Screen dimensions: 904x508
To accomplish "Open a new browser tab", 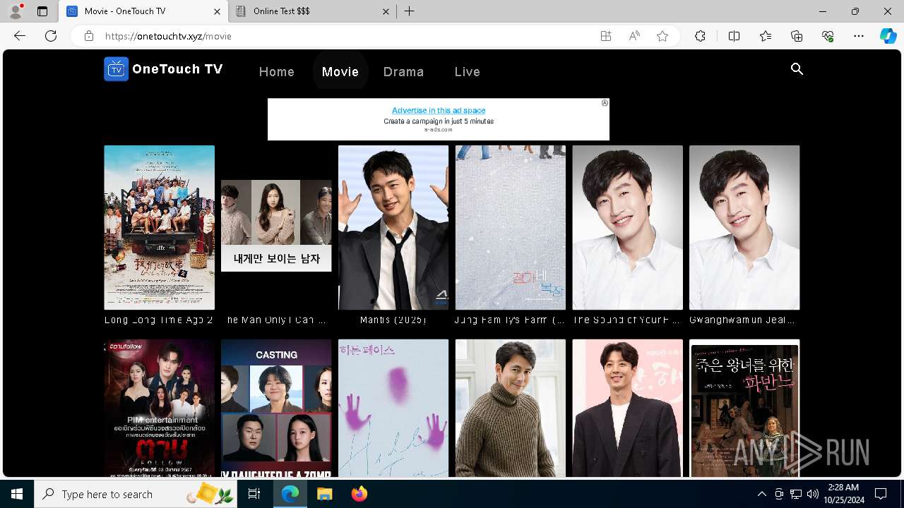I will (410, 11).
